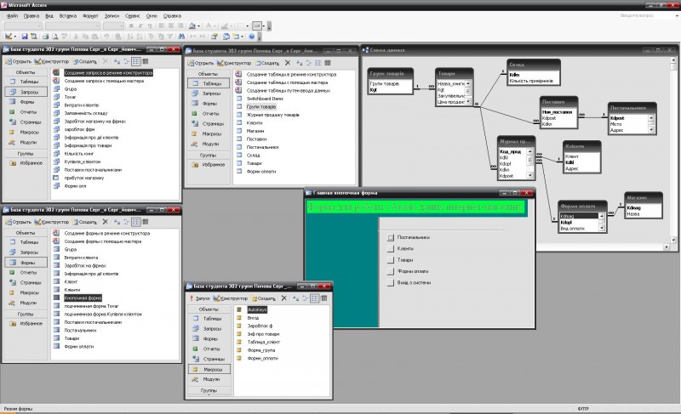
Task: Switch queries window to Details view
Action: (x=146, y=61)
